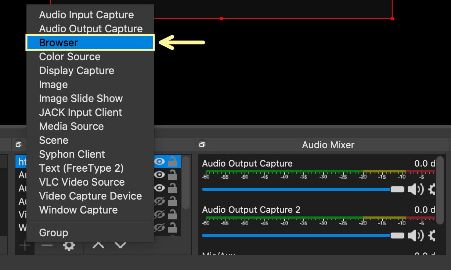Open source properties with the gear icon
This screenshot has height=270, width=451.
[x=69, y=245]
